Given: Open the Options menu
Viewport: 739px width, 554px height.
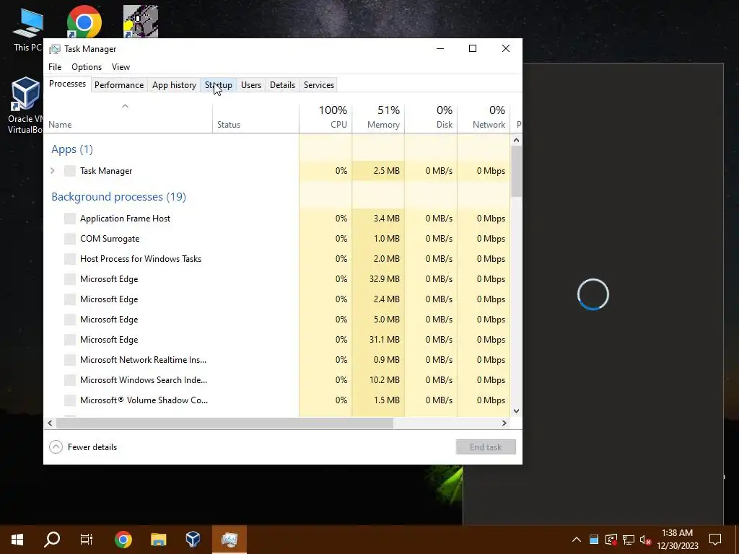Looking at the screenshot, I should pos(87,67).
